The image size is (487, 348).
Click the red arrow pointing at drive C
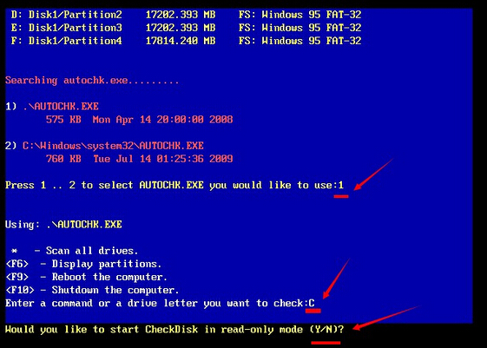click(x=336, y=279)
